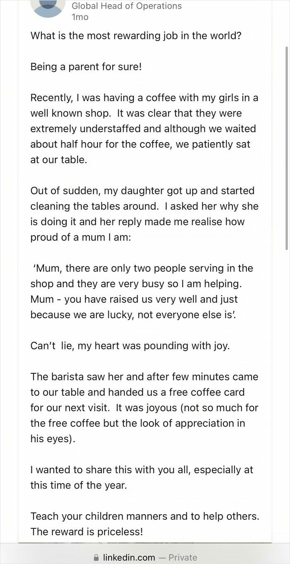Select the closing line about teaching children manners
Viewport: 290px width, 564px height.
pos(144,516)
